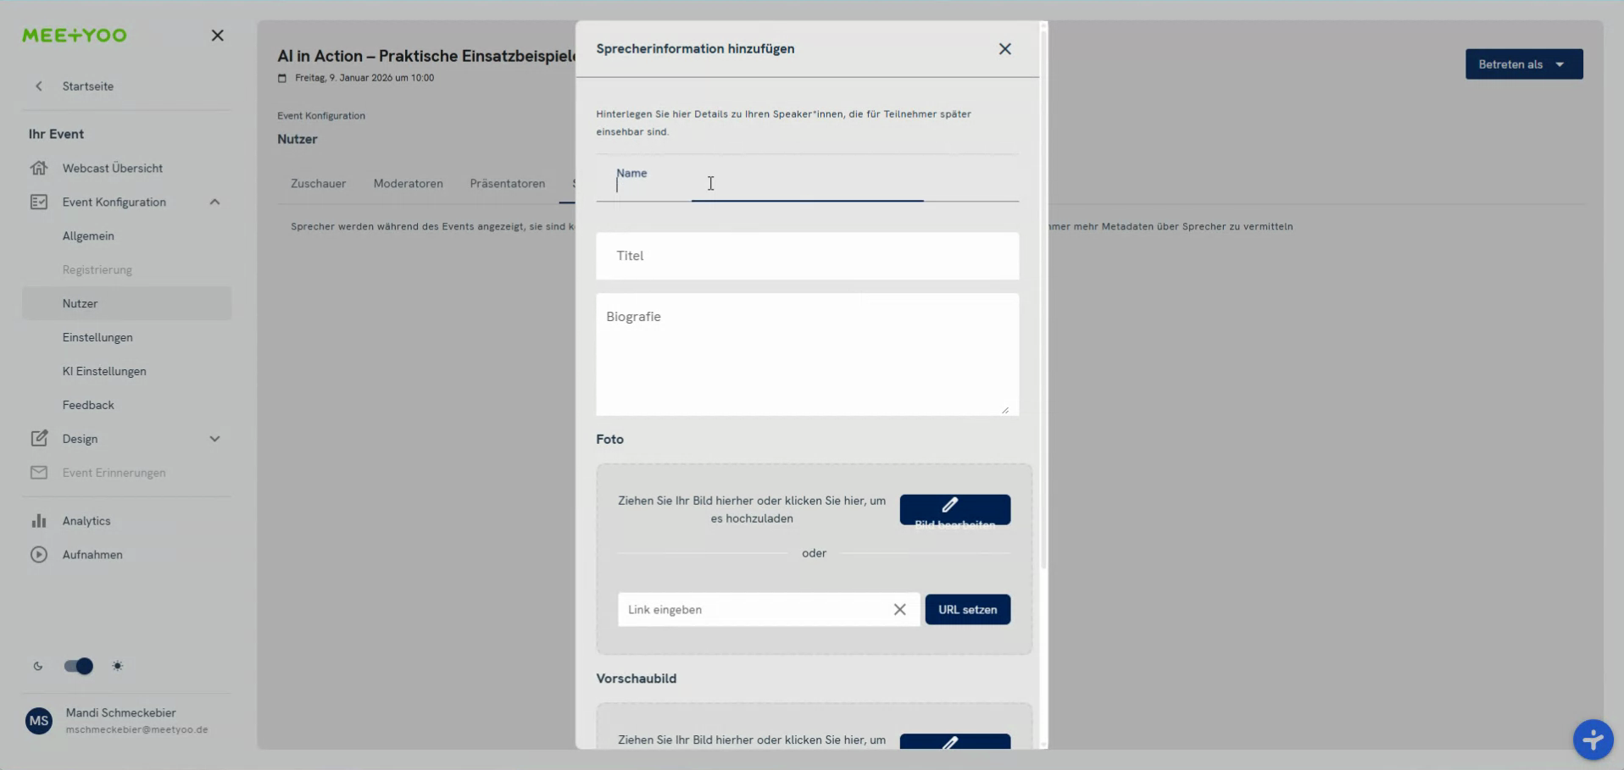Click the URL setzen button
Viewport: 1624px width, 770px height.
967,609
